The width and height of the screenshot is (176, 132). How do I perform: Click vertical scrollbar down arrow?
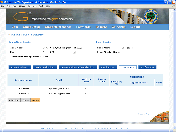pos(175,128)
